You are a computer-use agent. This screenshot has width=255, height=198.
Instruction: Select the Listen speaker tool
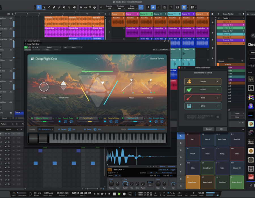[x=74, y=7]
